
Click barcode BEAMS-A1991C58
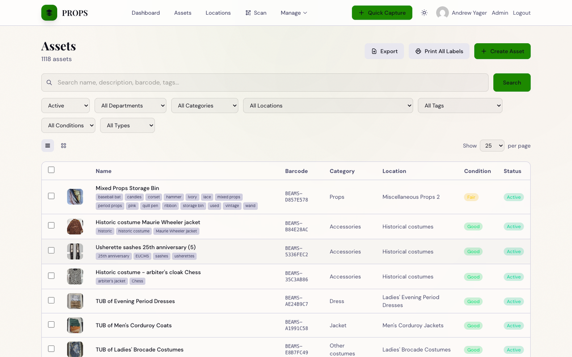point(297,325)
